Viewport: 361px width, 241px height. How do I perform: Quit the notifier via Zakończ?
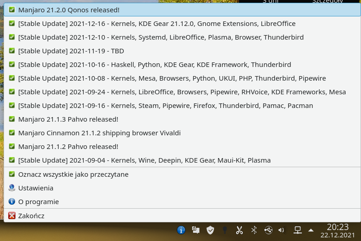(183, 215)
